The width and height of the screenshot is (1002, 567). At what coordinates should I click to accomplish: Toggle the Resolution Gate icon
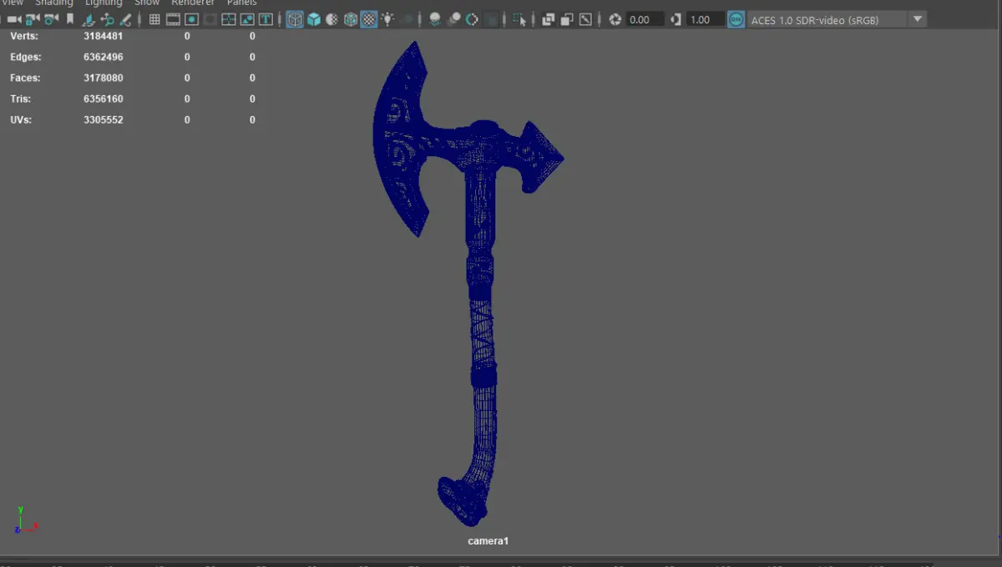[191, 19]
